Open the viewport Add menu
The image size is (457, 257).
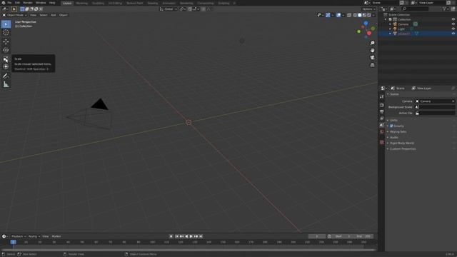click(54, 15)
